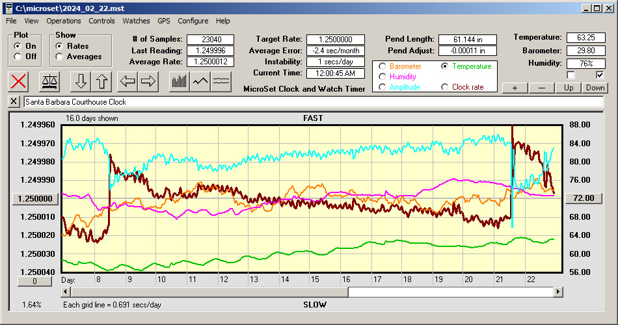Screen dimensions: 618x325
Task: Select the wavy lines graph style icon
Action: (x=221, y=81)
